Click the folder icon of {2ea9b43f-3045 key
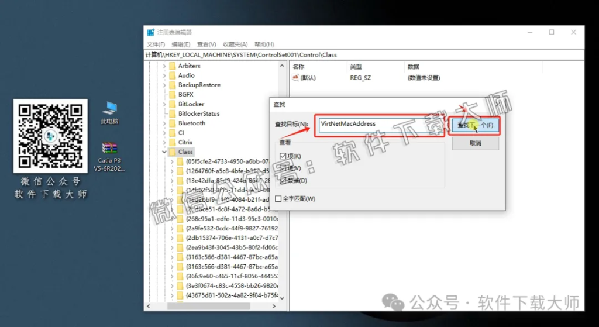This screenshot has height=327, width=599. coord(180,247)
